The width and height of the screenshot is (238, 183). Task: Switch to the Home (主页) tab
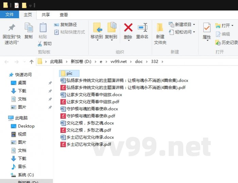(28, 15)
